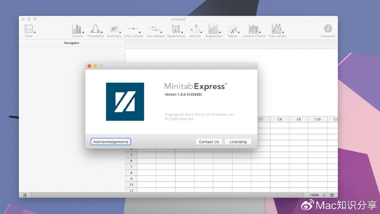Image resolution: width=380 pixels, height=214 pixels.
Task: Open the Graphs tool
Action: point(77,29)
